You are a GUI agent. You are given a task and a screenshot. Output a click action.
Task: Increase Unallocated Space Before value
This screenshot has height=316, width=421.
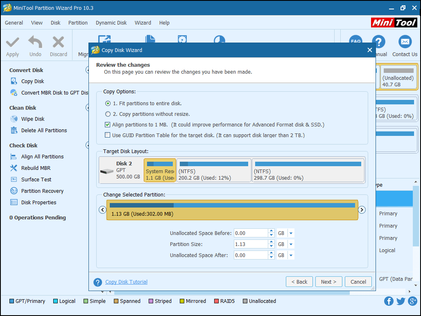272,231
